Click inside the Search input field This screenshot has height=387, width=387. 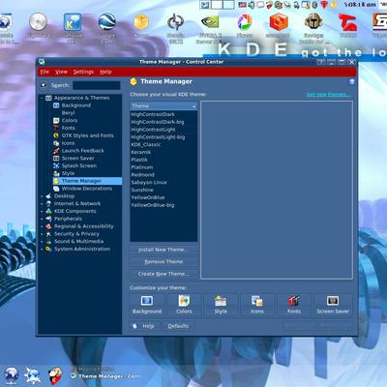97,85
